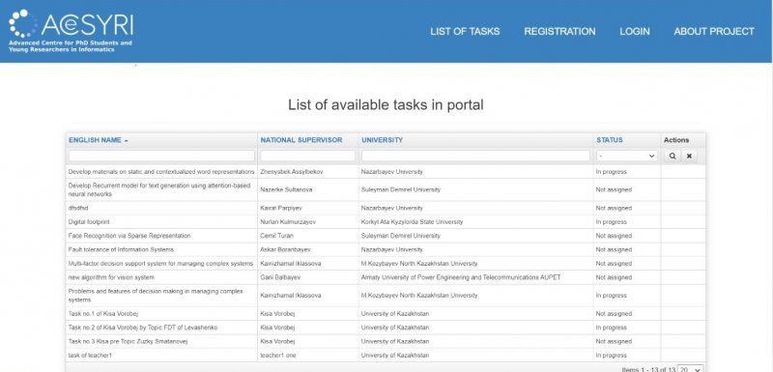Click 'Not assigned' status of dfsdfsd row
The width and height of the screenshot is (773, 372).
614,209
